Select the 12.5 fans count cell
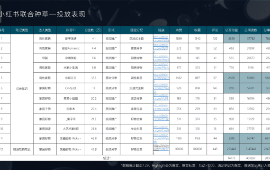 [94, 78]
